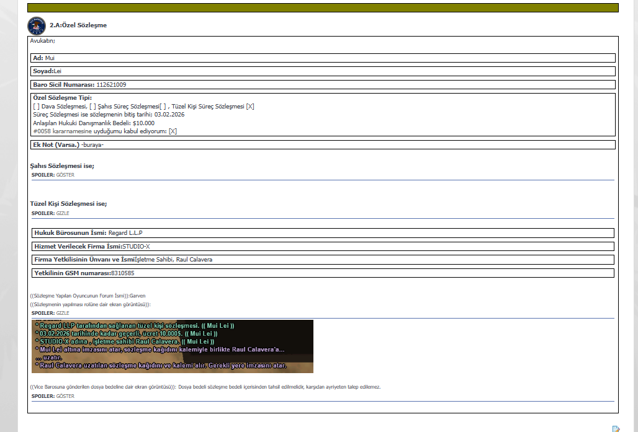Click the Tüzel Kişi Süreç Sözleşmesi [X] mark
638x432 pixels.
click(250, 107)
